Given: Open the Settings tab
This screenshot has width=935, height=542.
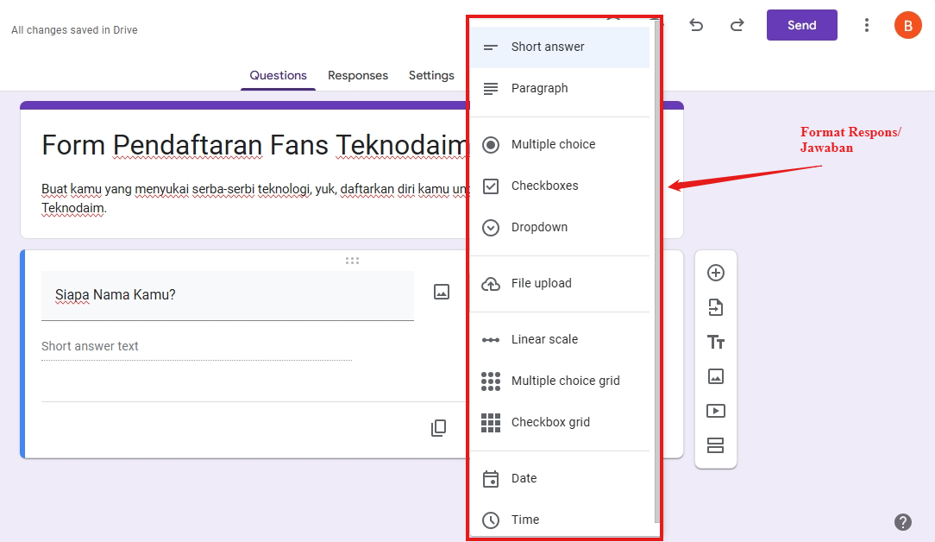Looking at the screenshot, I should pos(431,75).
